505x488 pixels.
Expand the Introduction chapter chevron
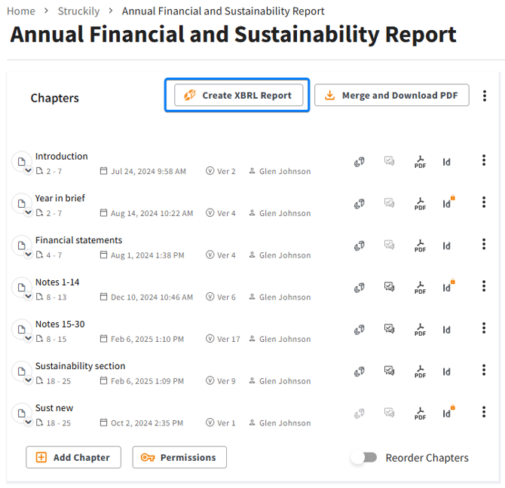click(28, 171)
